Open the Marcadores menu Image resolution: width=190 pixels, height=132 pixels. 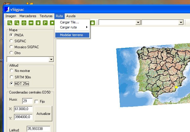[28, 16]
